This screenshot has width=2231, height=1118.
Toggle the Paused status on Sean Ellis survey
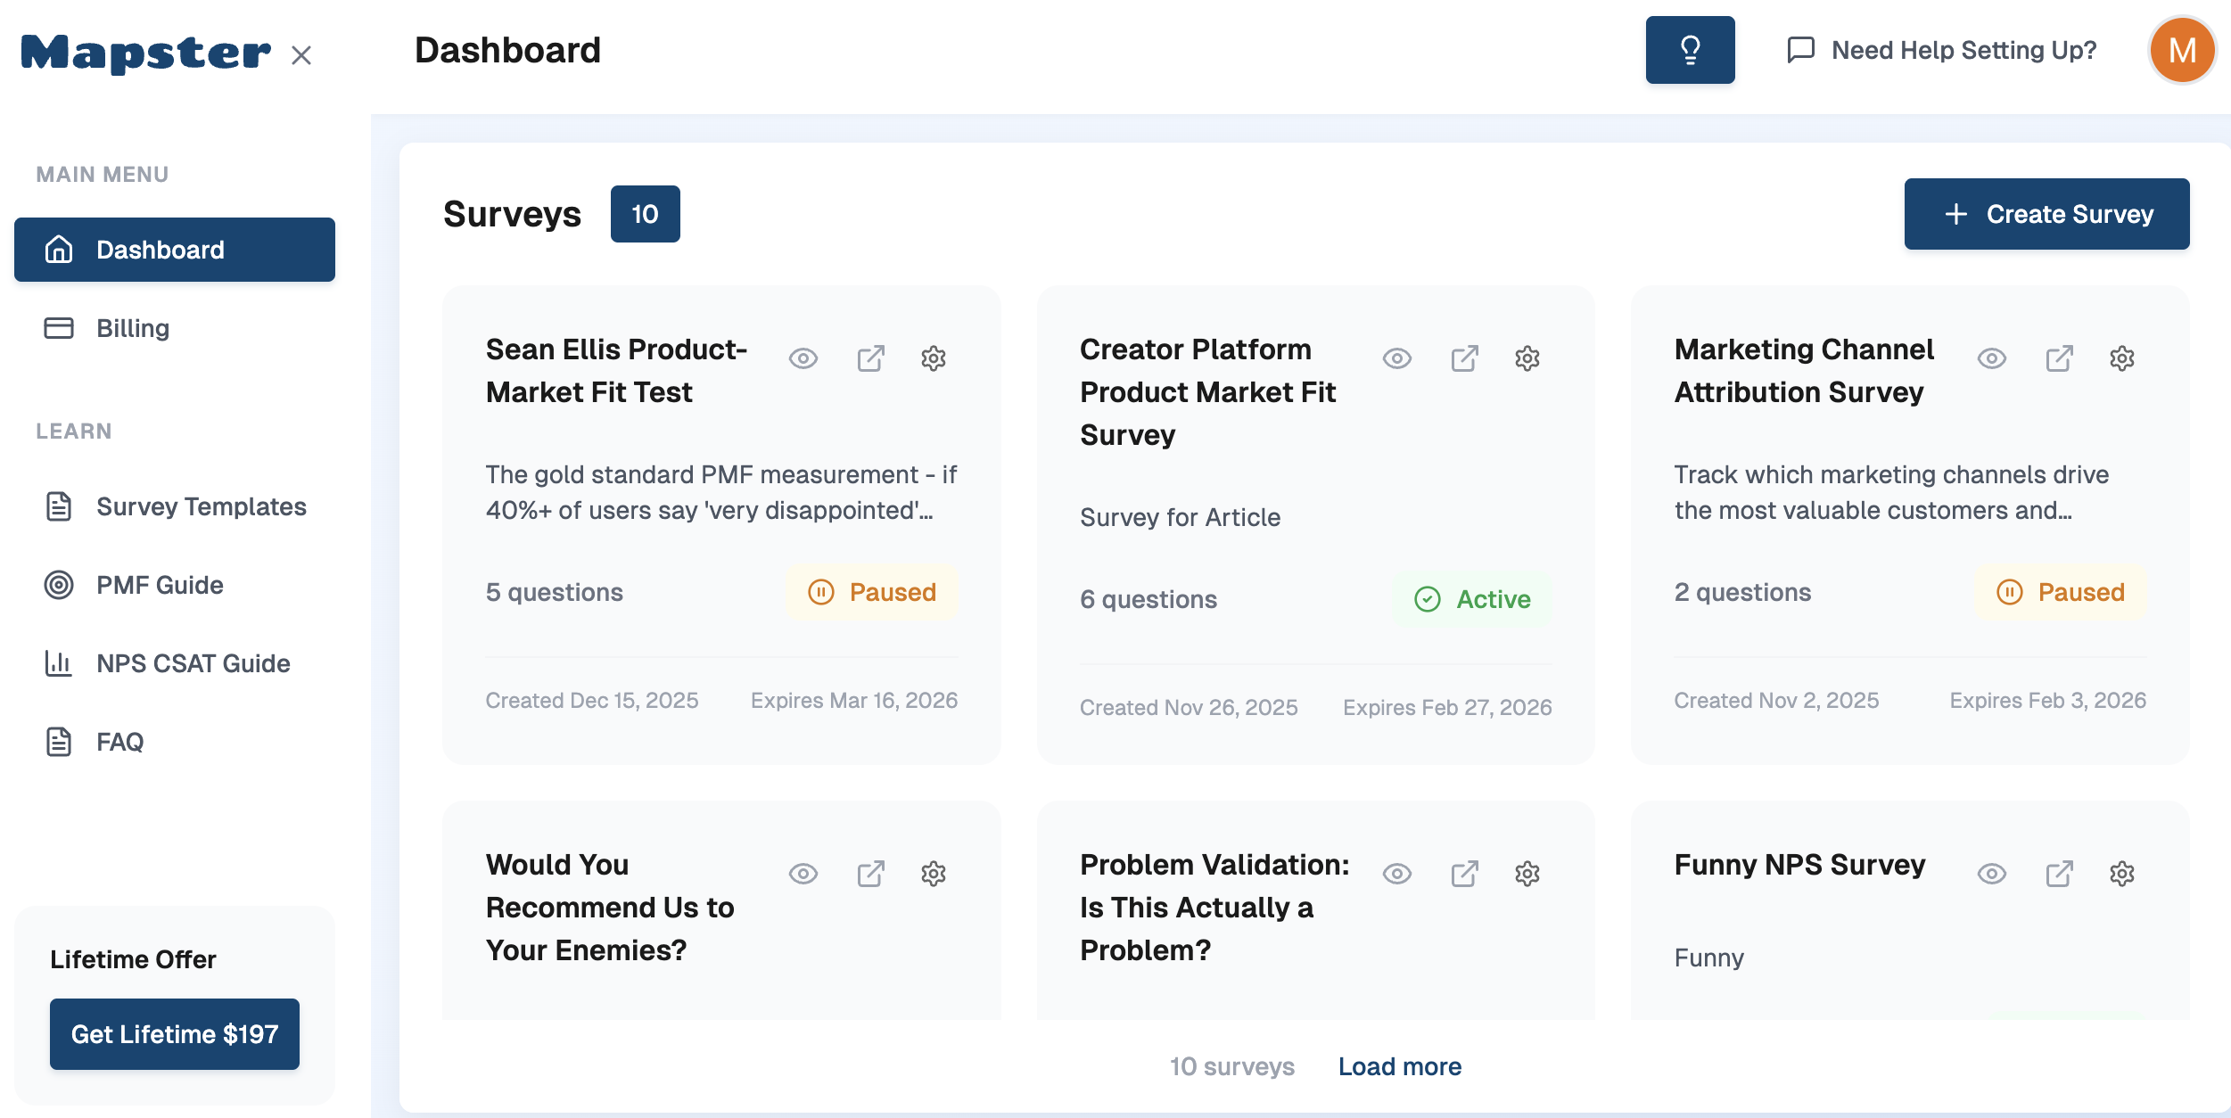(872, 592)
